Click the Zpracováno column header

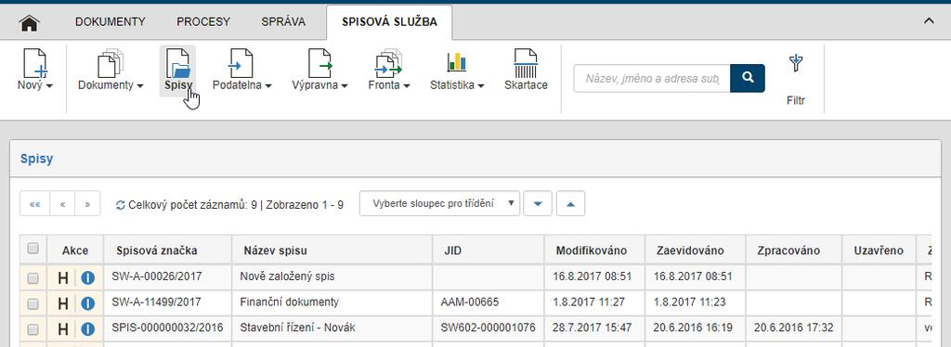pos(794,251)
